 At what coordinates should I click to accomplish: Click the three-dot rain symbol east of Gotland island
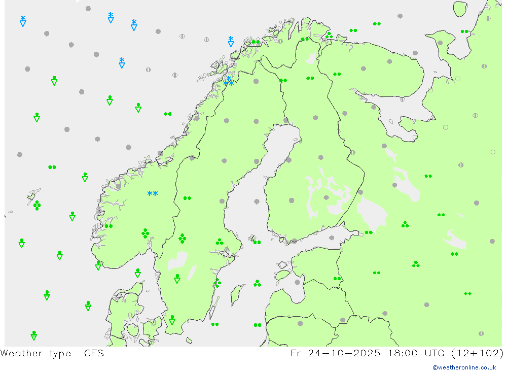pyautogui.click(x=258, y=283)
